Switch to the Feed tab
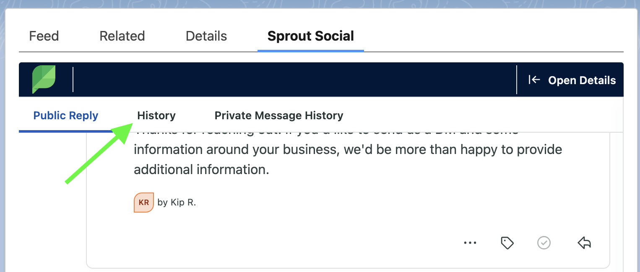This screenshot has width=640, height=272. [44, 36]
